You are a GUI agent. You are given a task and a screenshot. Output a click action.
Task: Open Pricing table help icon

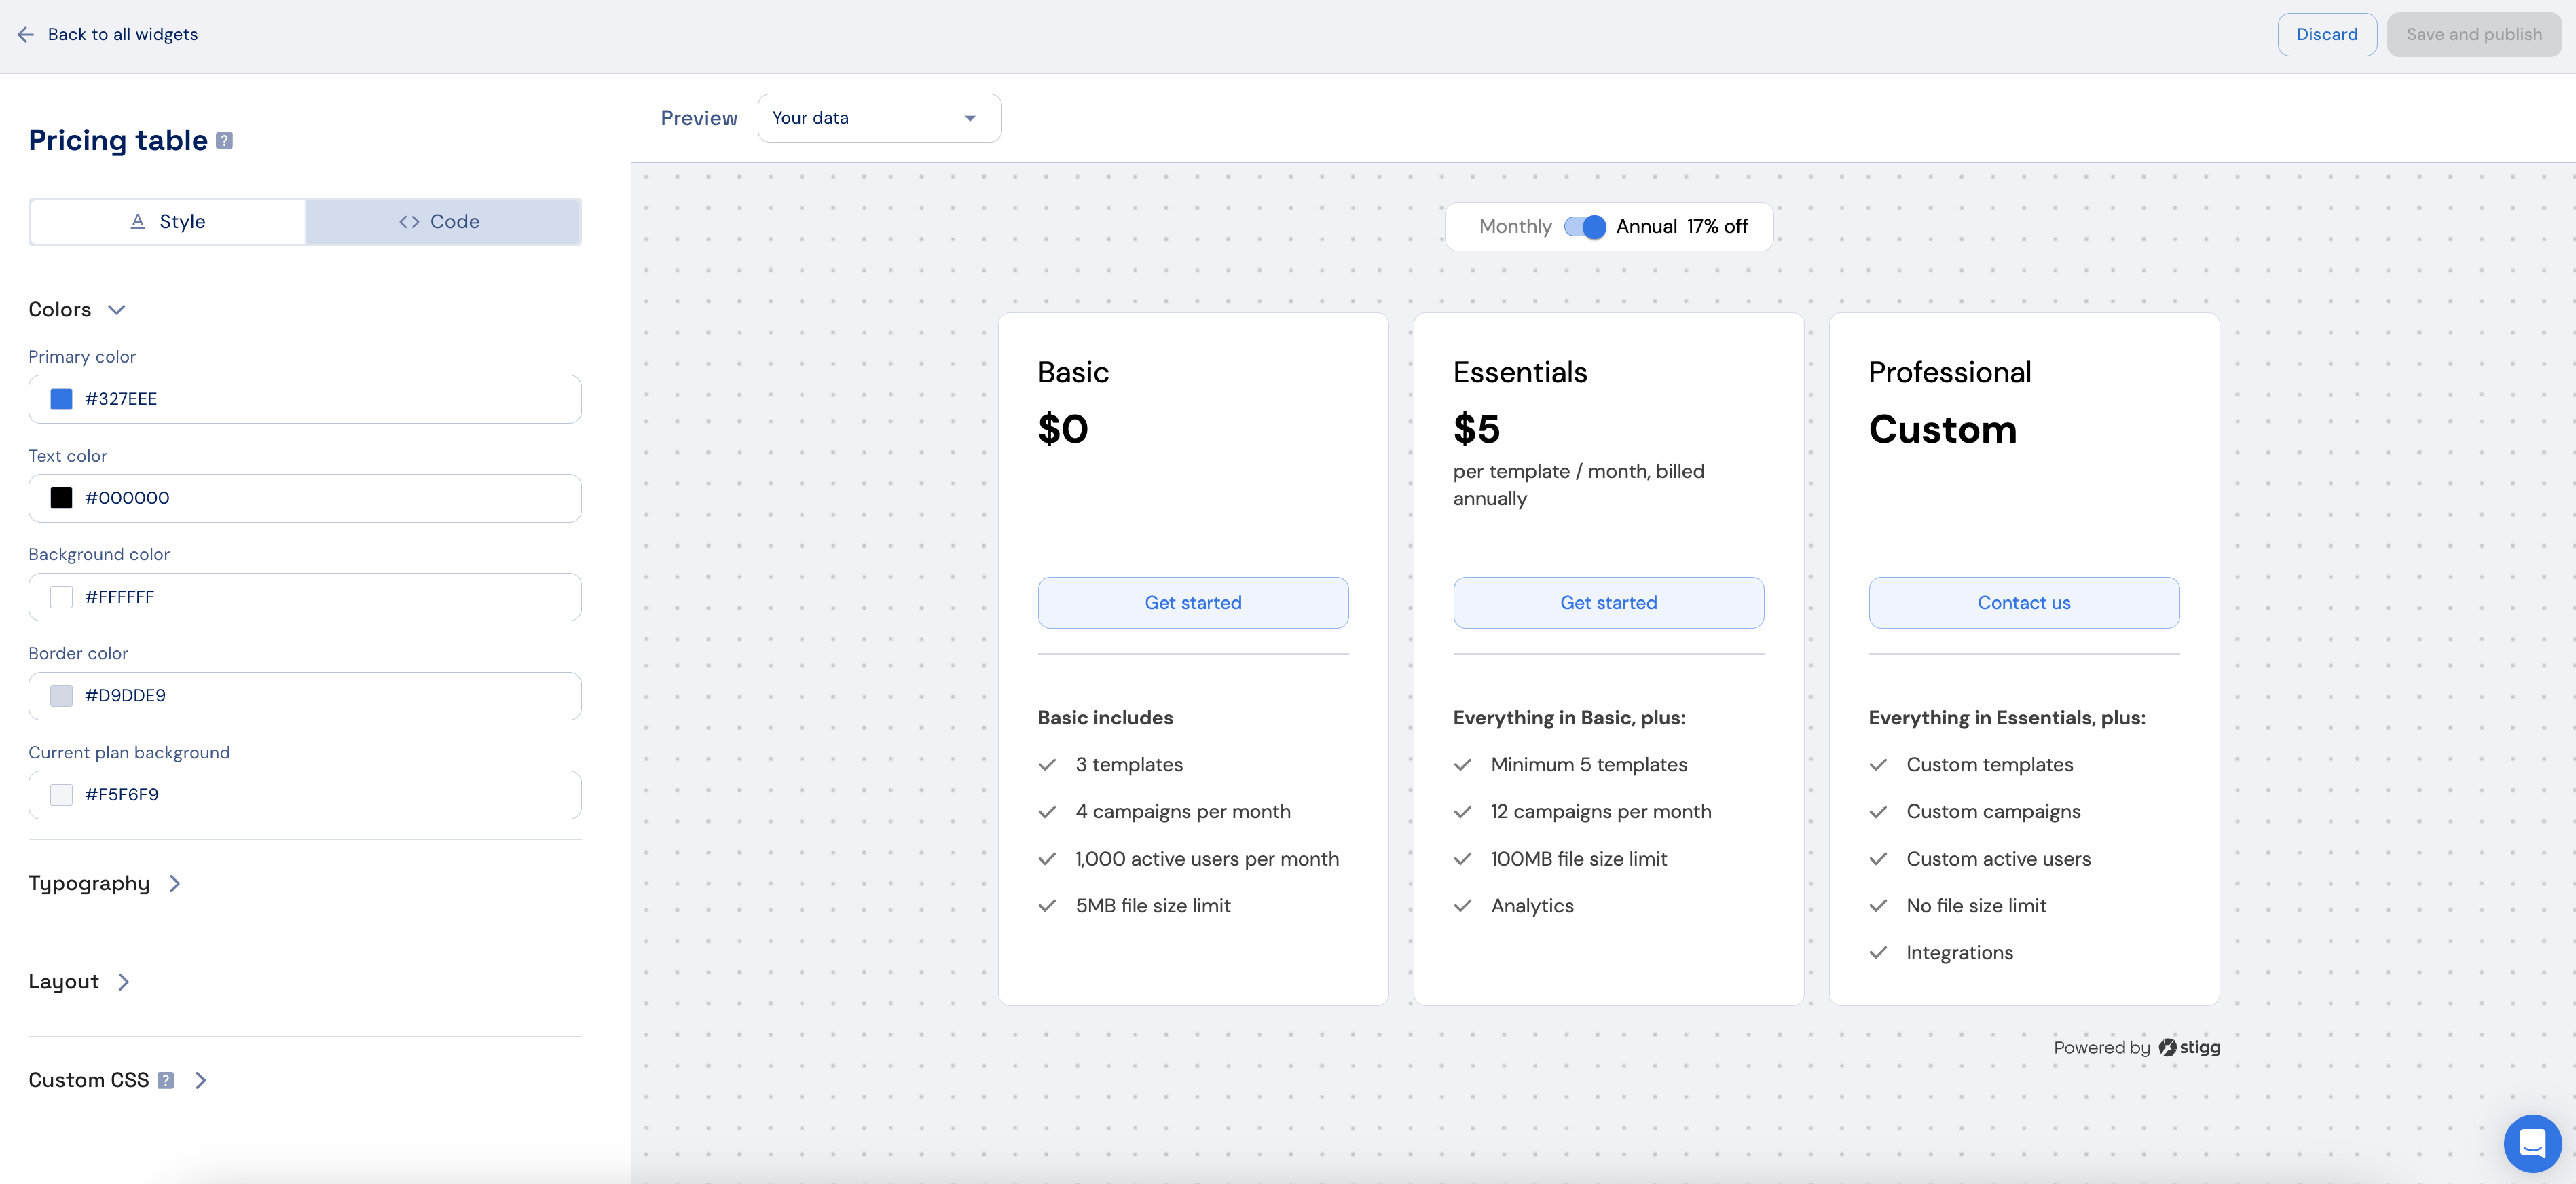pyautogui.click(x=225, y=141)
